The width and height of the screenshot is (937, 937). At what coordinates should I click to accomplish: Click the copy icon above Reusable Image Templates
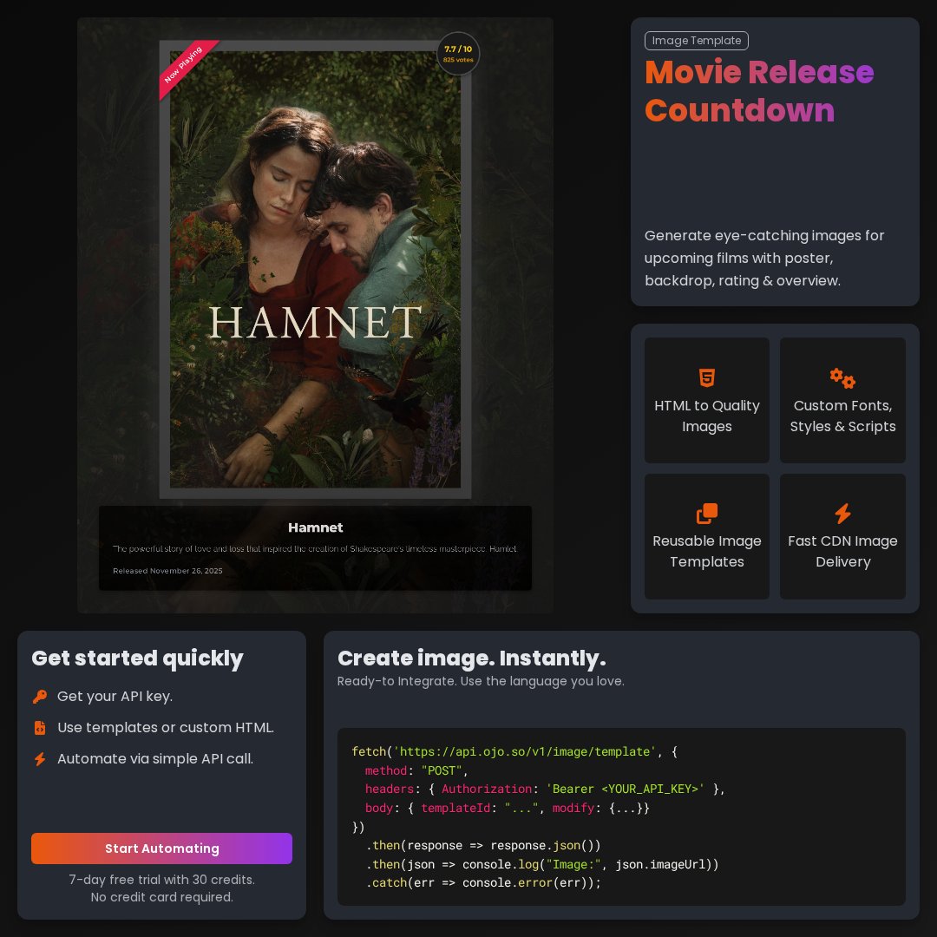pyautogui.click(x=706, y=514)
